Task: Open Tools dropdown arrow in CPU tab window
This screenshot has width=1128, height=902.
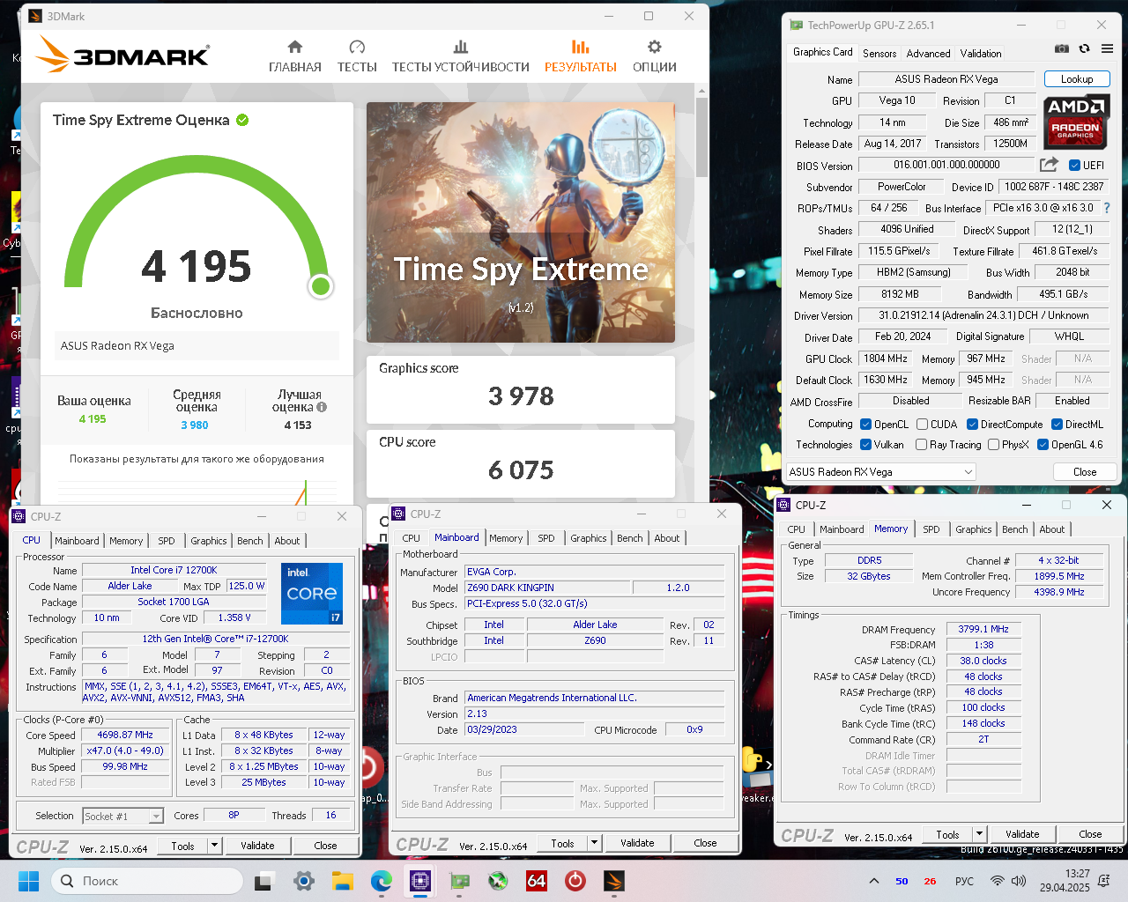Action: (x=213, y=846)
